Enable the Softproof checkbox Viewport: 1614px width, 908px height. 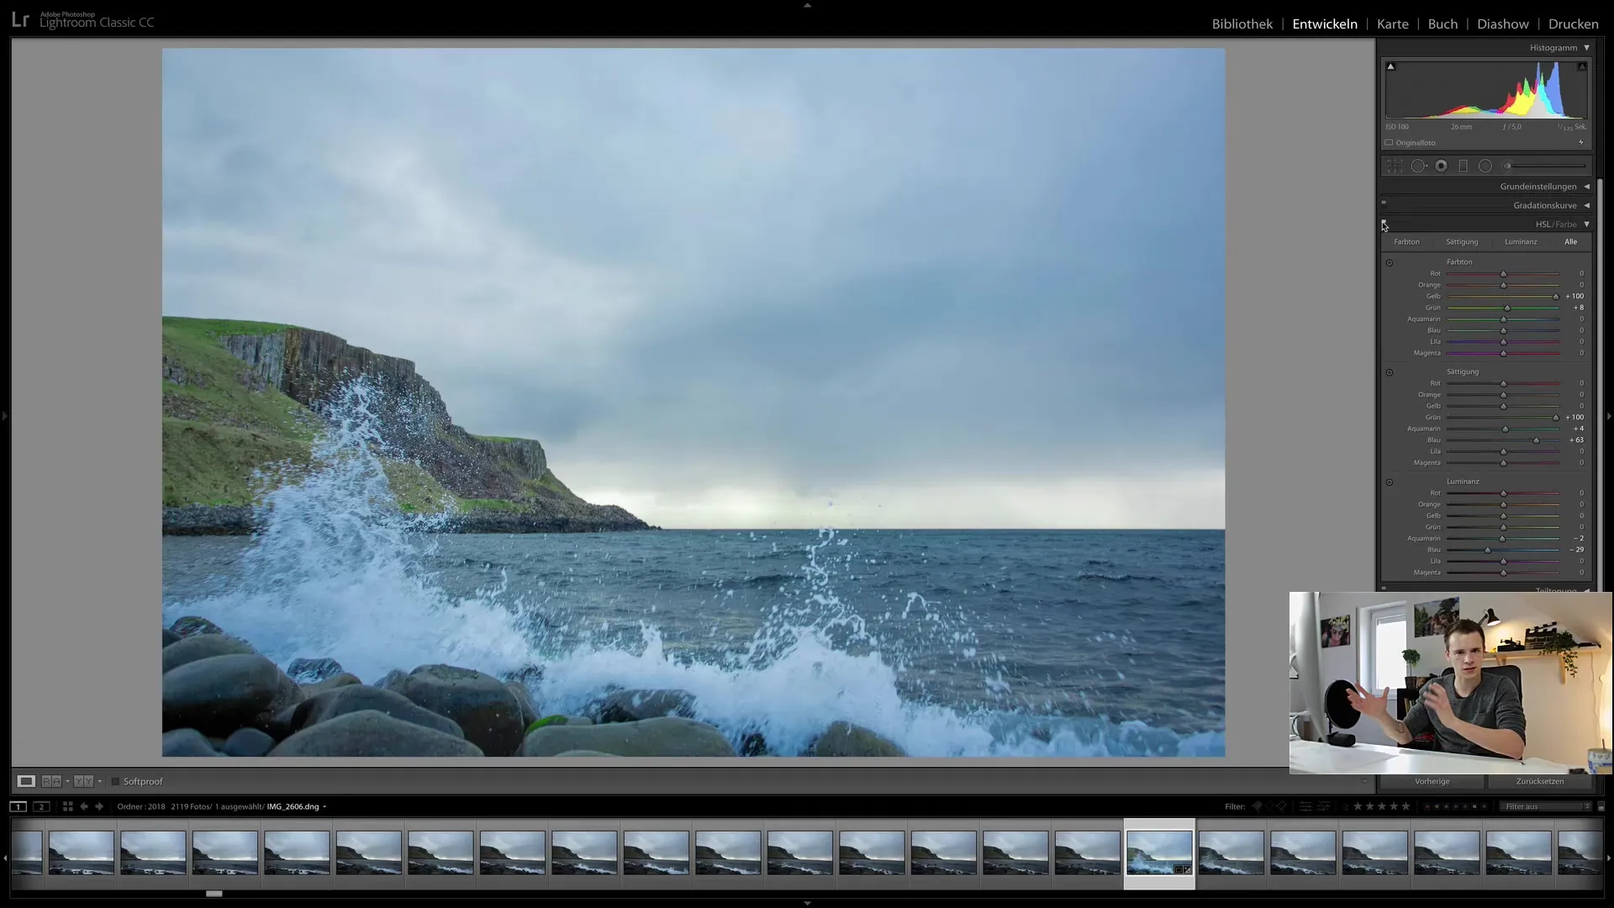click(116, 782)
